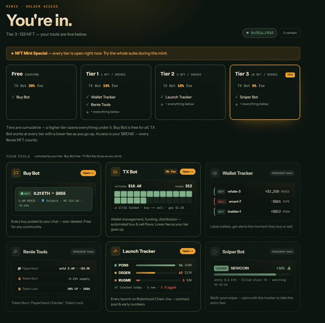Click the PaperHand row icon

(19, 268)
